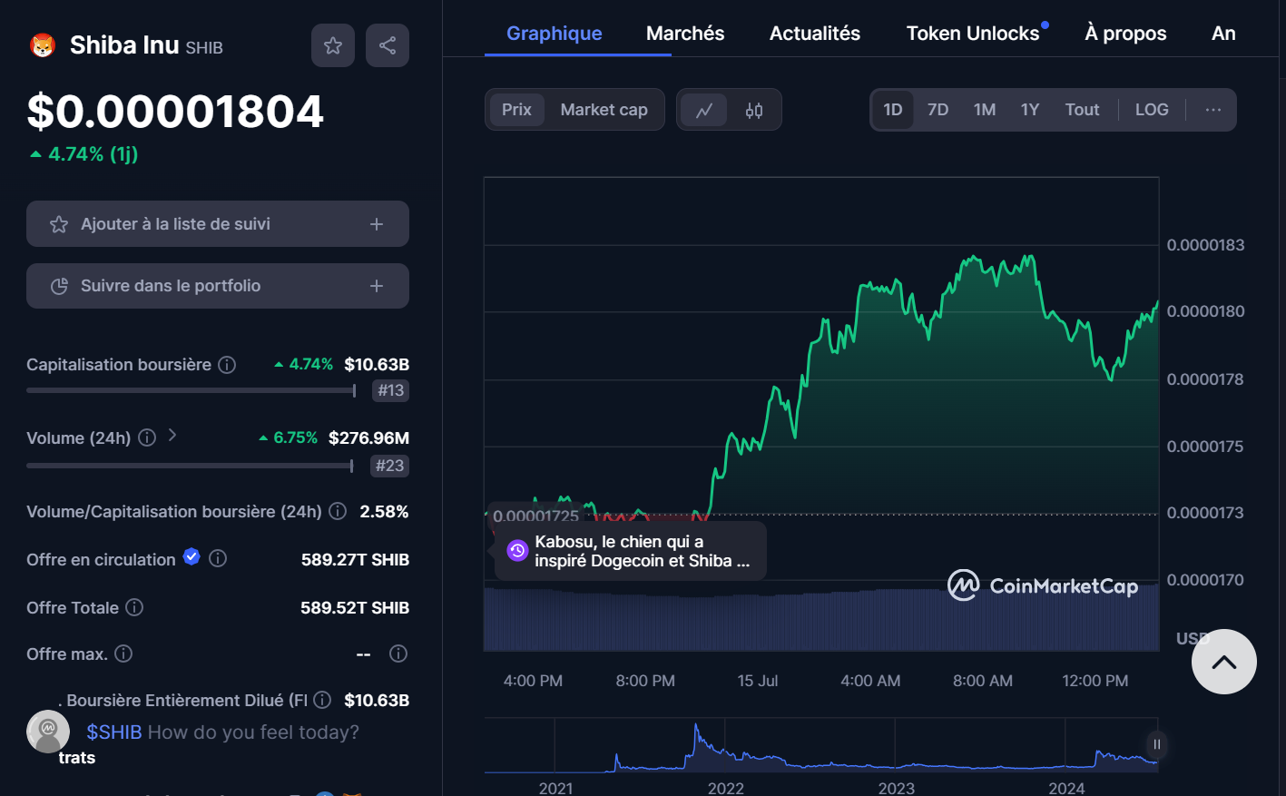Star Shiba Inu with the header star button
This screenshot has height=796, width=1286.
[333, 45]
